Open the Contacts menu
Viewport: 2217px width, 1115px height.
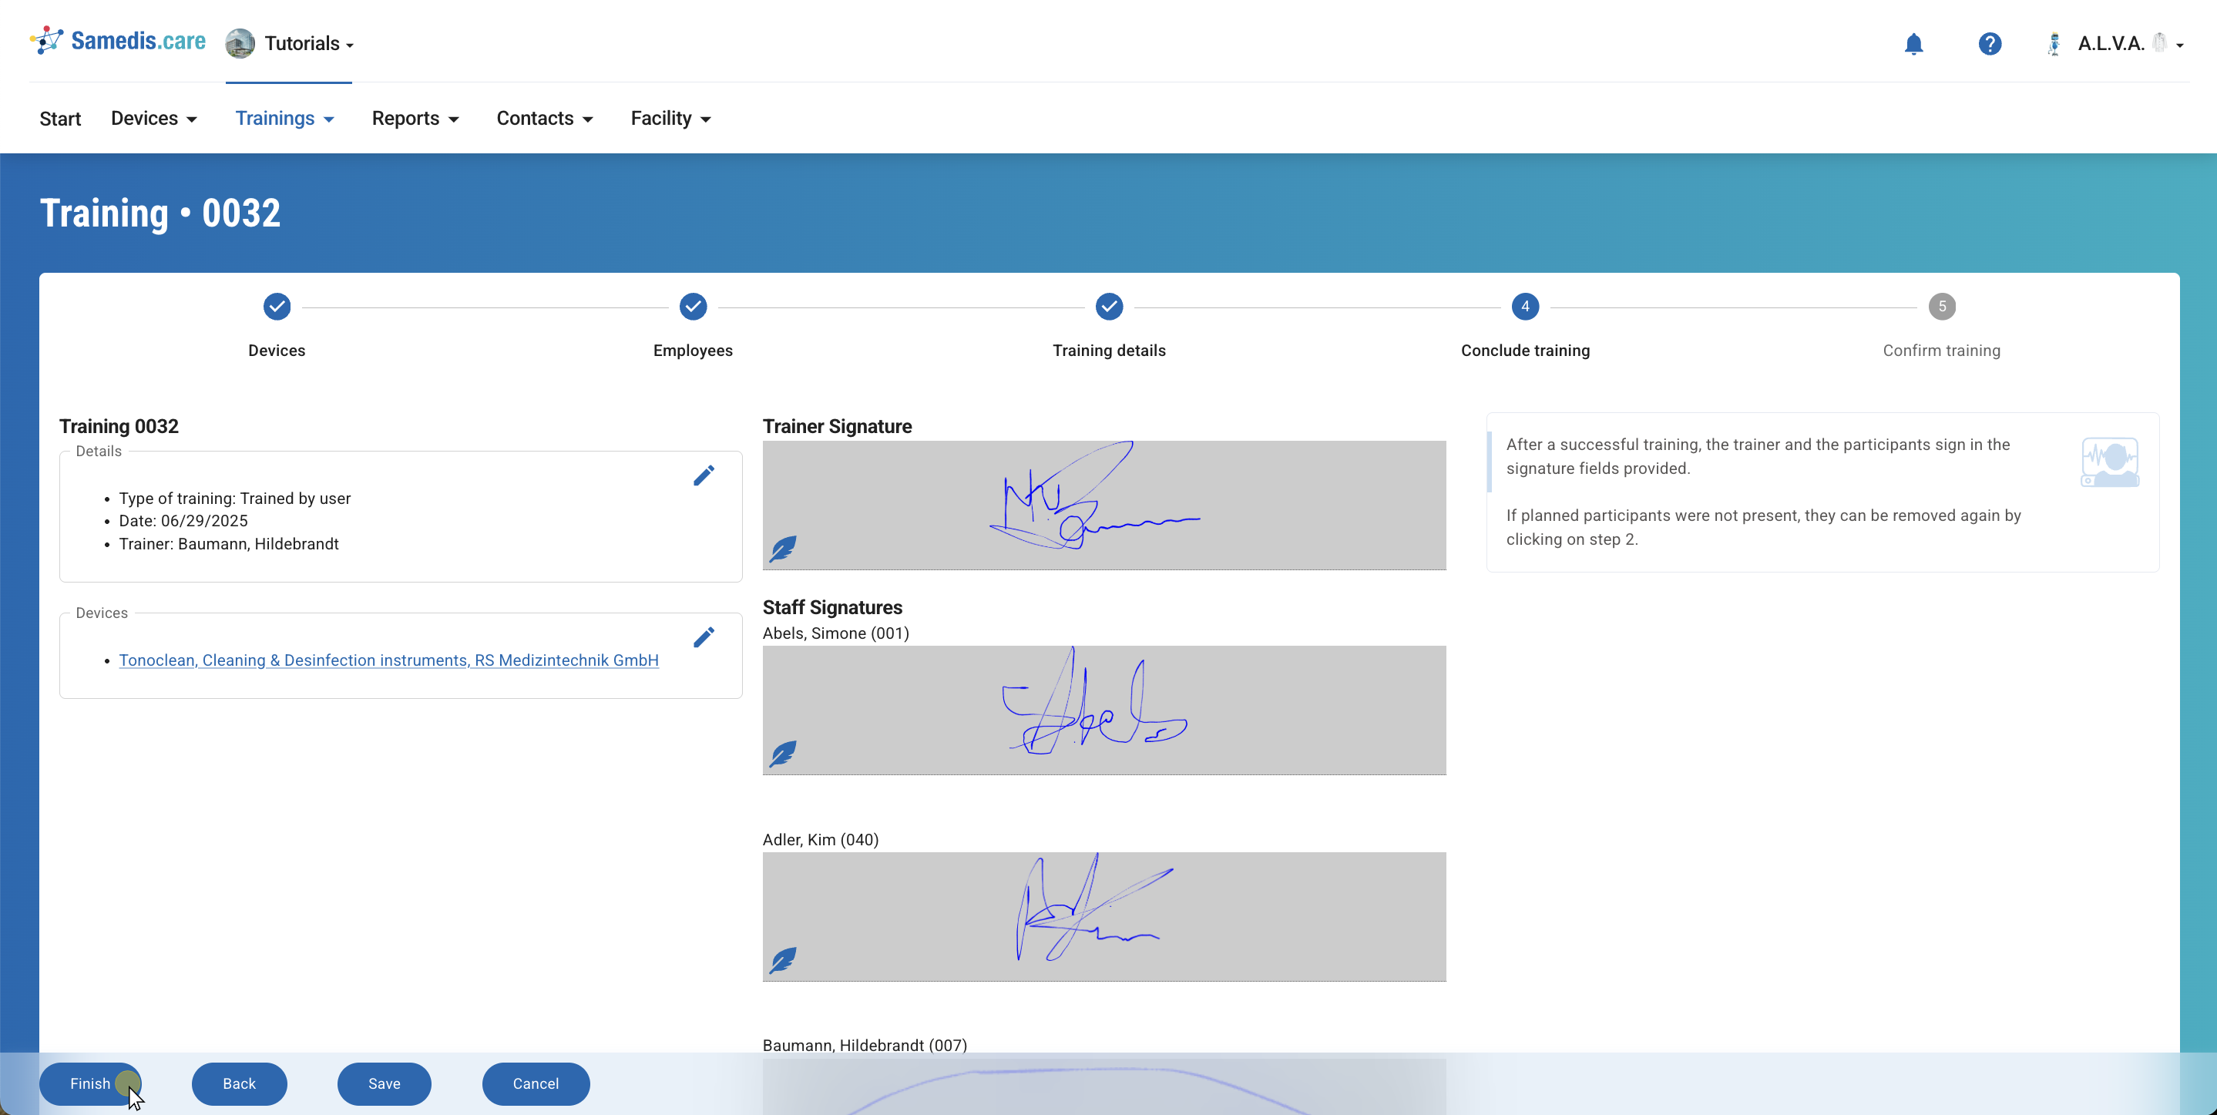pyautogui.click(x=545, y=119)
